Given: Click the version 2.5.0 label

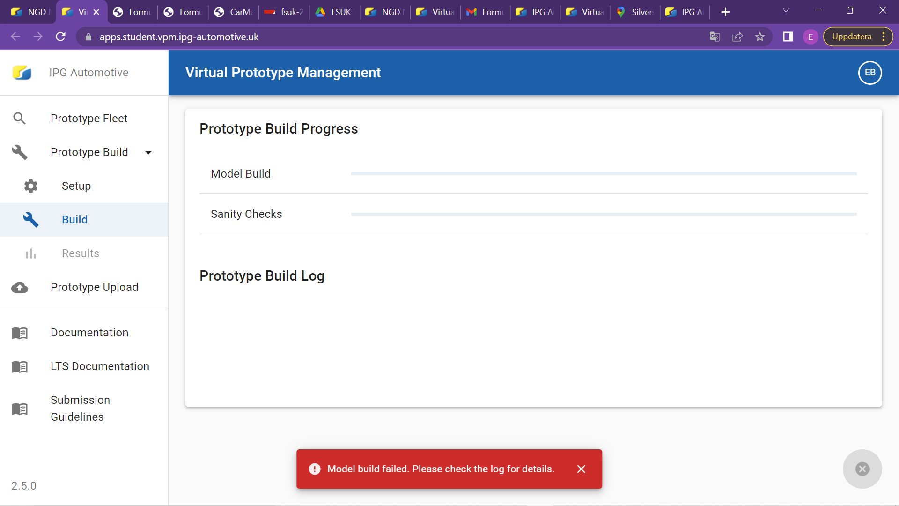Looking at the screenshot, I should 24,486.
